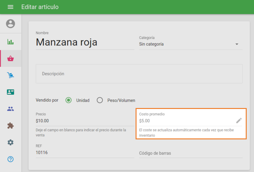Open the hamburger navigation menu
Screen dimensions: 254x172
point(10,7)
